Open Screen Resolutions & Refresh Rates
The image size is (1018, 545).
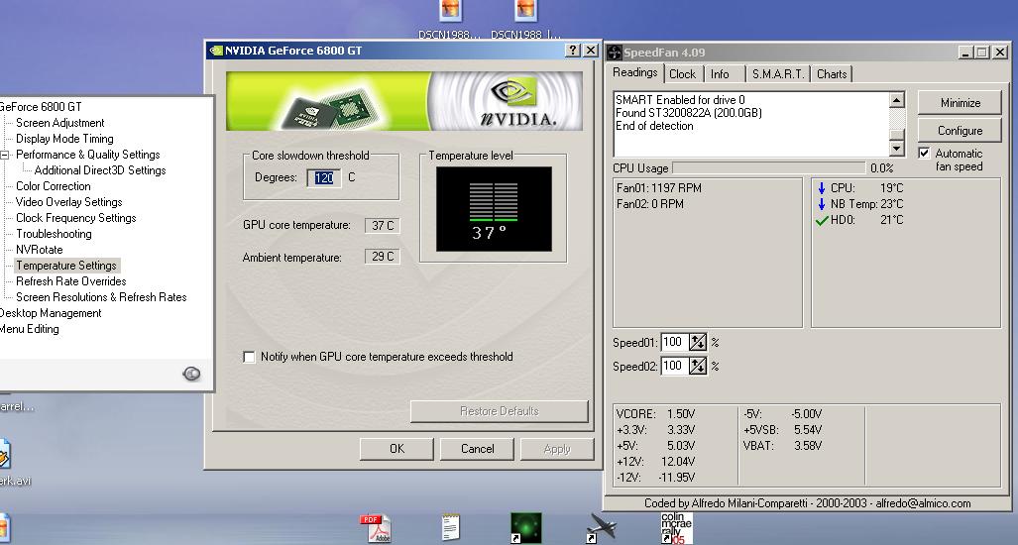point(101,297)
